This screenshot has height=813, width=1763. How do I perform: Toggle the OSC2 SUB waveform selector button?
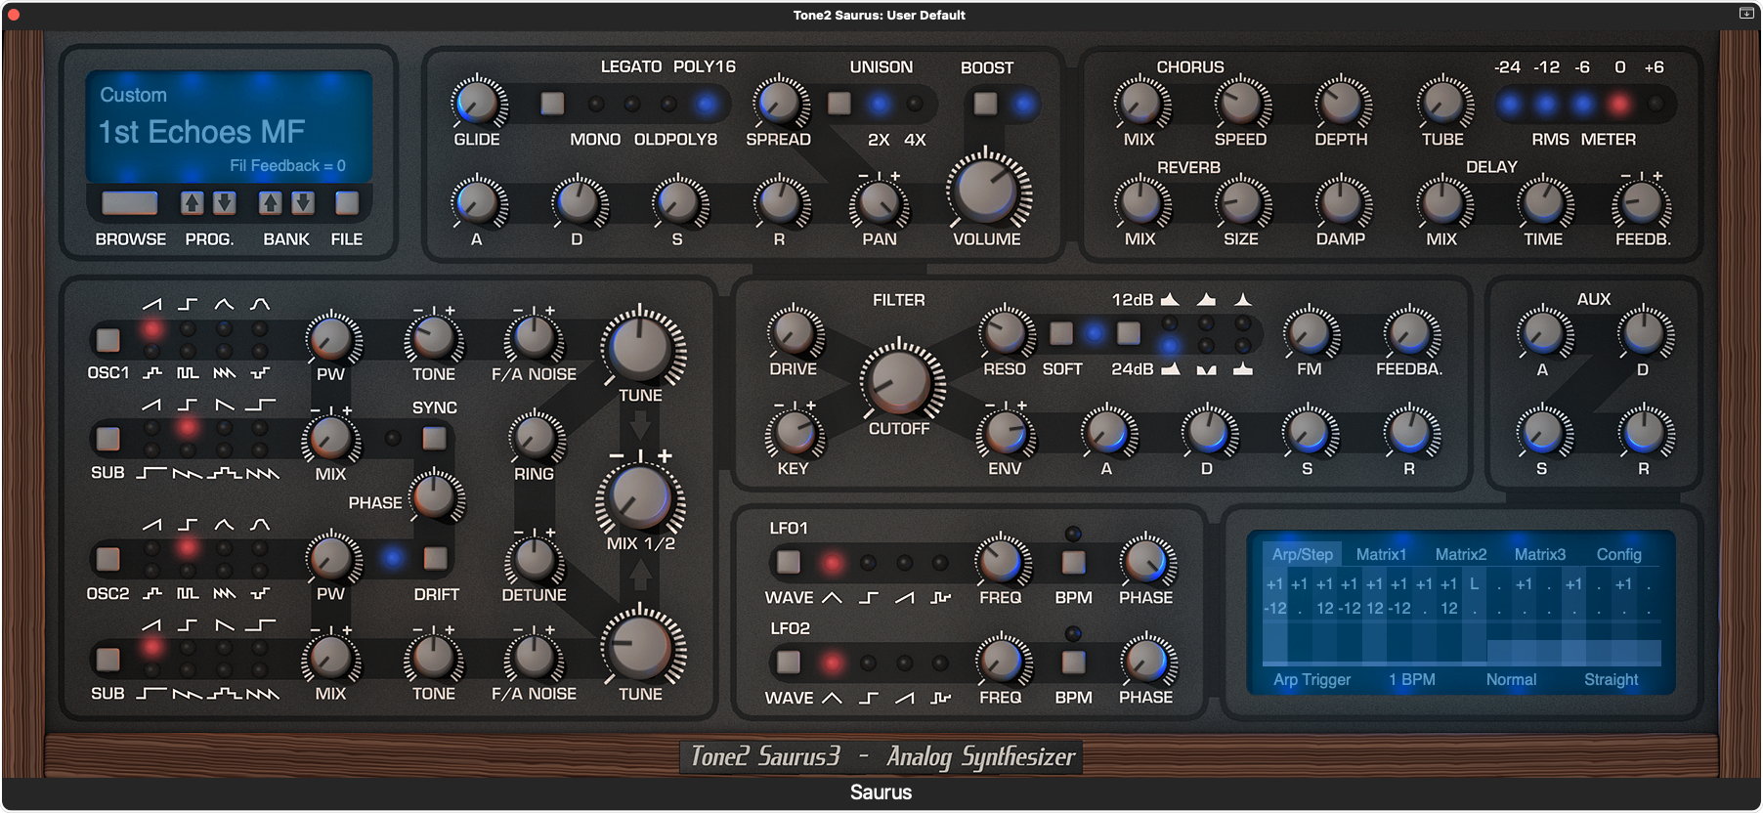point(107,660)
